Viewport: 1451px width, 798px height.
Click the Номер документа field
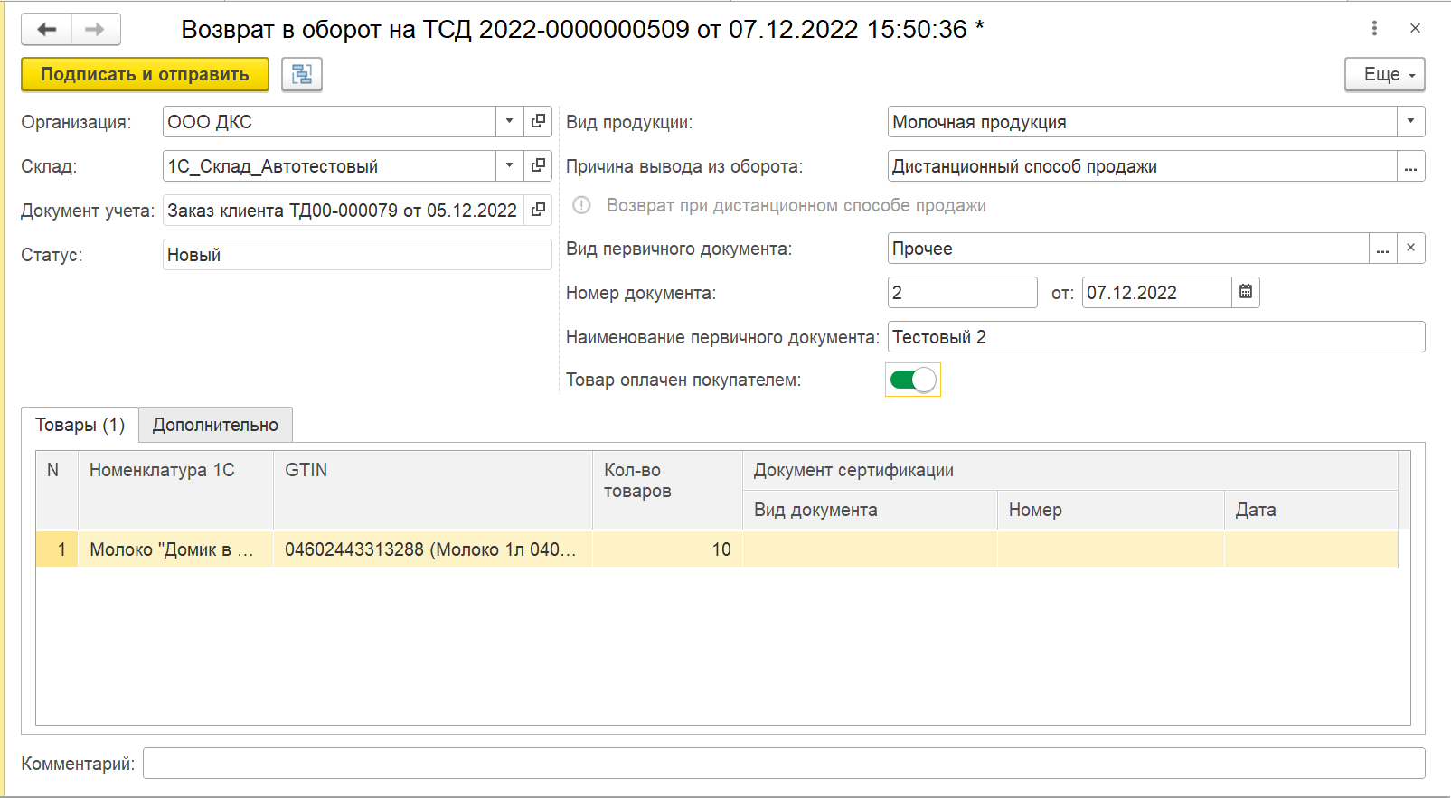click(962, 292)
